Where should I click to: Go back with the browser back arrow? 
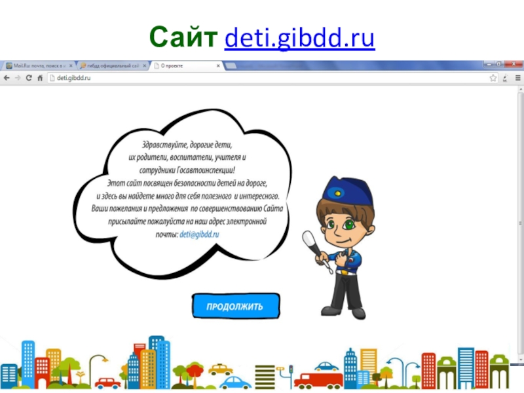pyautogui.click(x=7, y=78)
